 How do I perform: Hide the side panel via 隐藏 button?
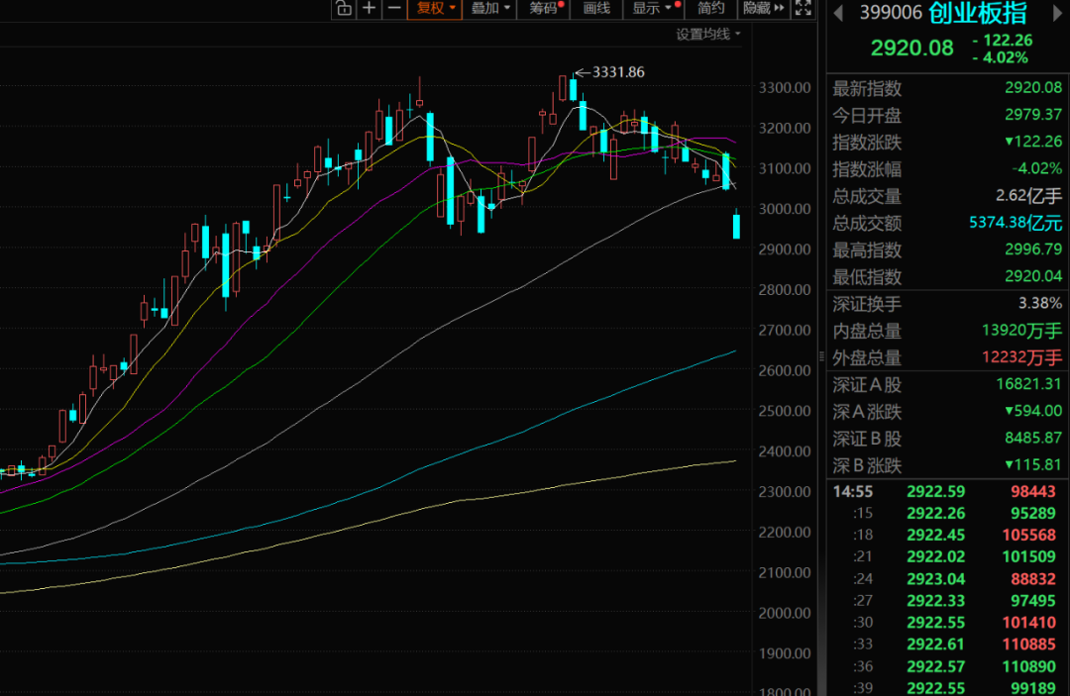tap(762, 9)
